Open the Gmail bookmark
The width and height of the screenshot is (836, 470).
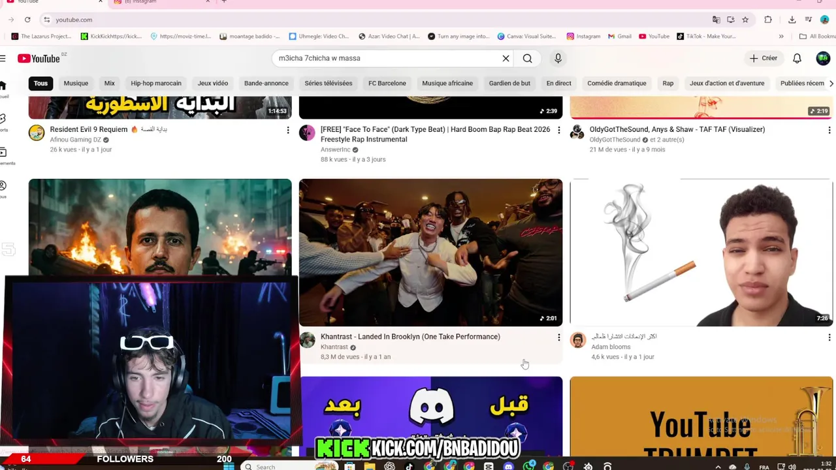coord(620,37)
